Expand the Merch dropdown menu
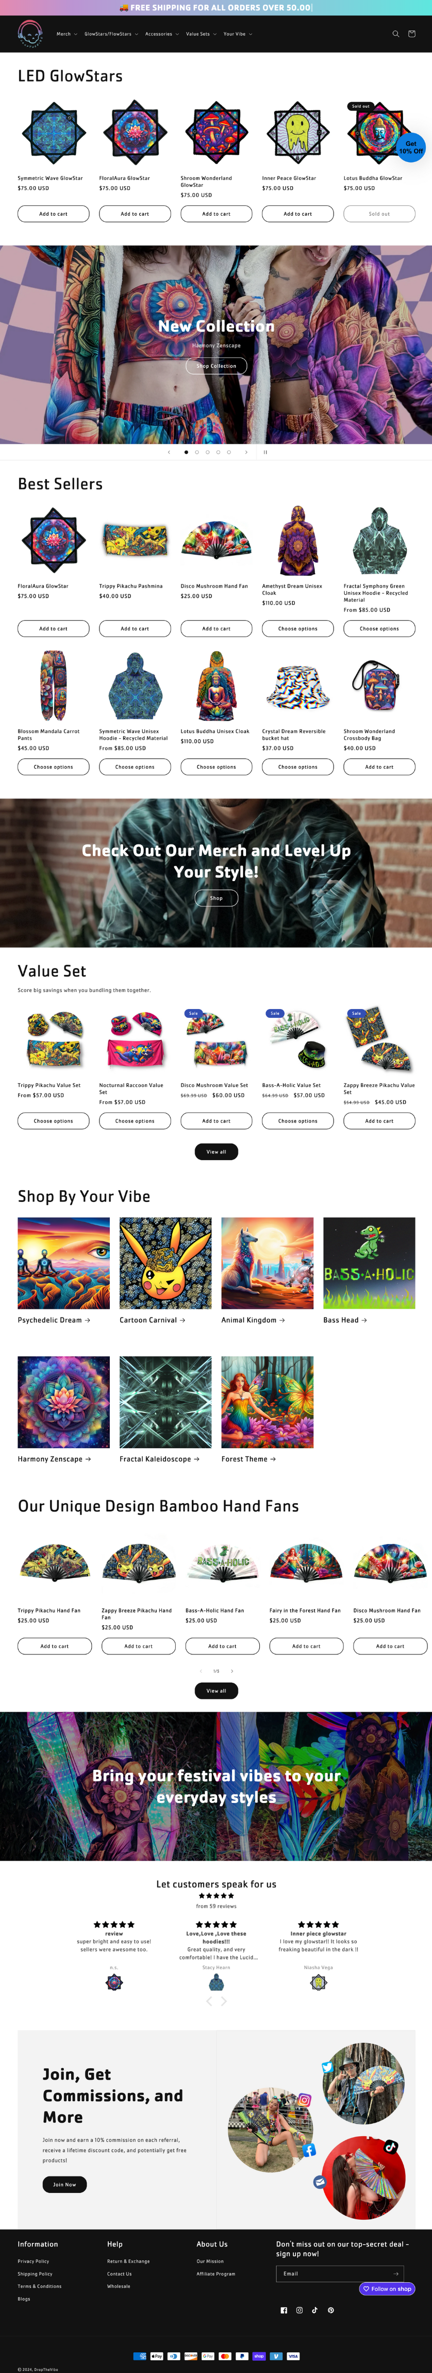The height and width of the screenshot is (2373, 432). [x=67, y=34]
